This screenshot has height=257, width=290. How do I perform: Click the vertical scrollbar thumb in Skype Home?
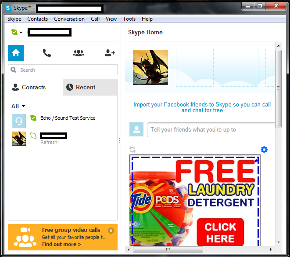point(278,88)
